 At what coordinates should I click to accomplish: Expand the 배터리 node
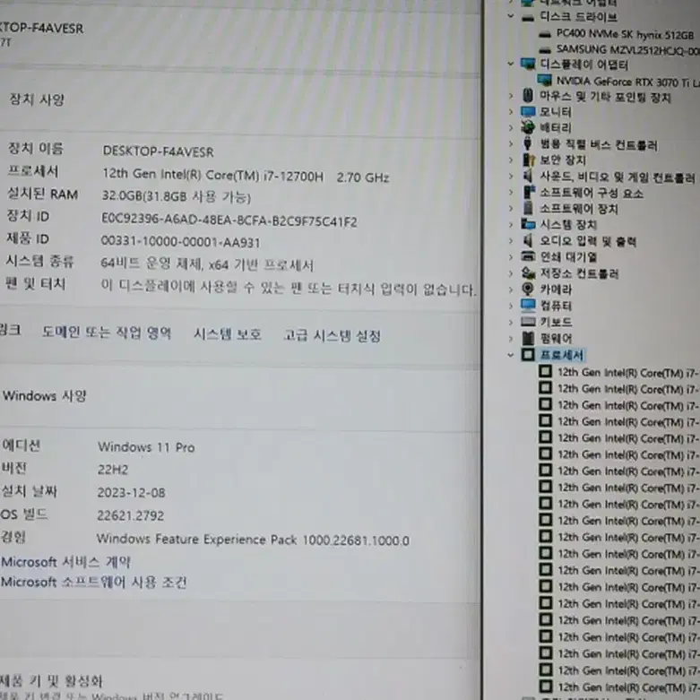click(x=511, y=127)
